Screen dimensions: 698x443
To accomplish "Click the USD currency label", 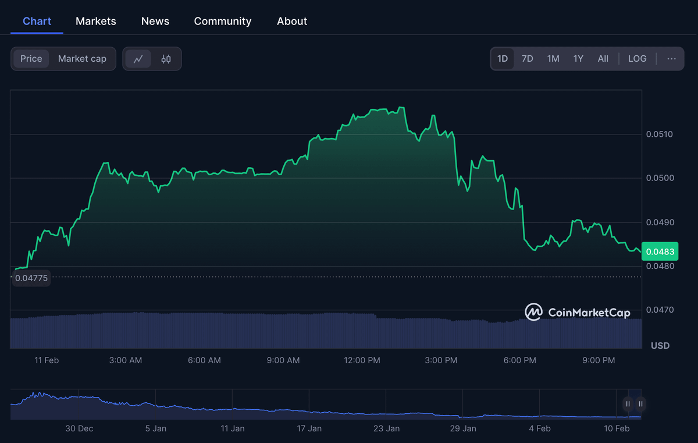I will 660,346.
